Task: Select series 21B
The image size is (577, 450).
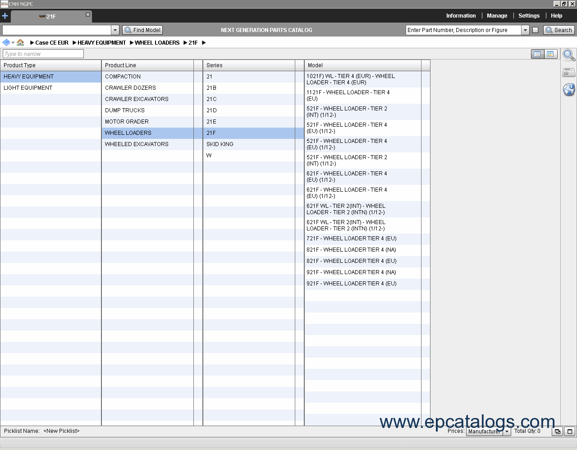Action: pyautogui.click(x=249, y=88)
